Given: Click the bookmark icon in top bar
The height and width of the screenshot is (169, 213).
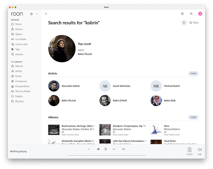Looking at the screenshot, I should pos(182,14).
